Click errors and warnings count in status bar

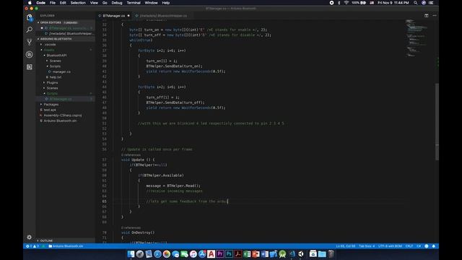tap(32, 246)
